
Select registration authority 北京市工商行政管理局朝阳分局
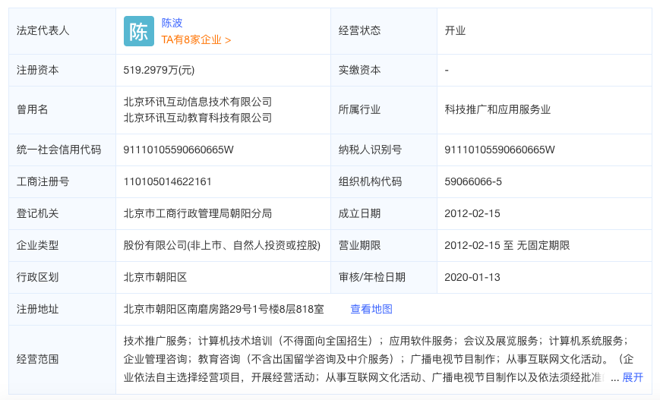point(197,214)
